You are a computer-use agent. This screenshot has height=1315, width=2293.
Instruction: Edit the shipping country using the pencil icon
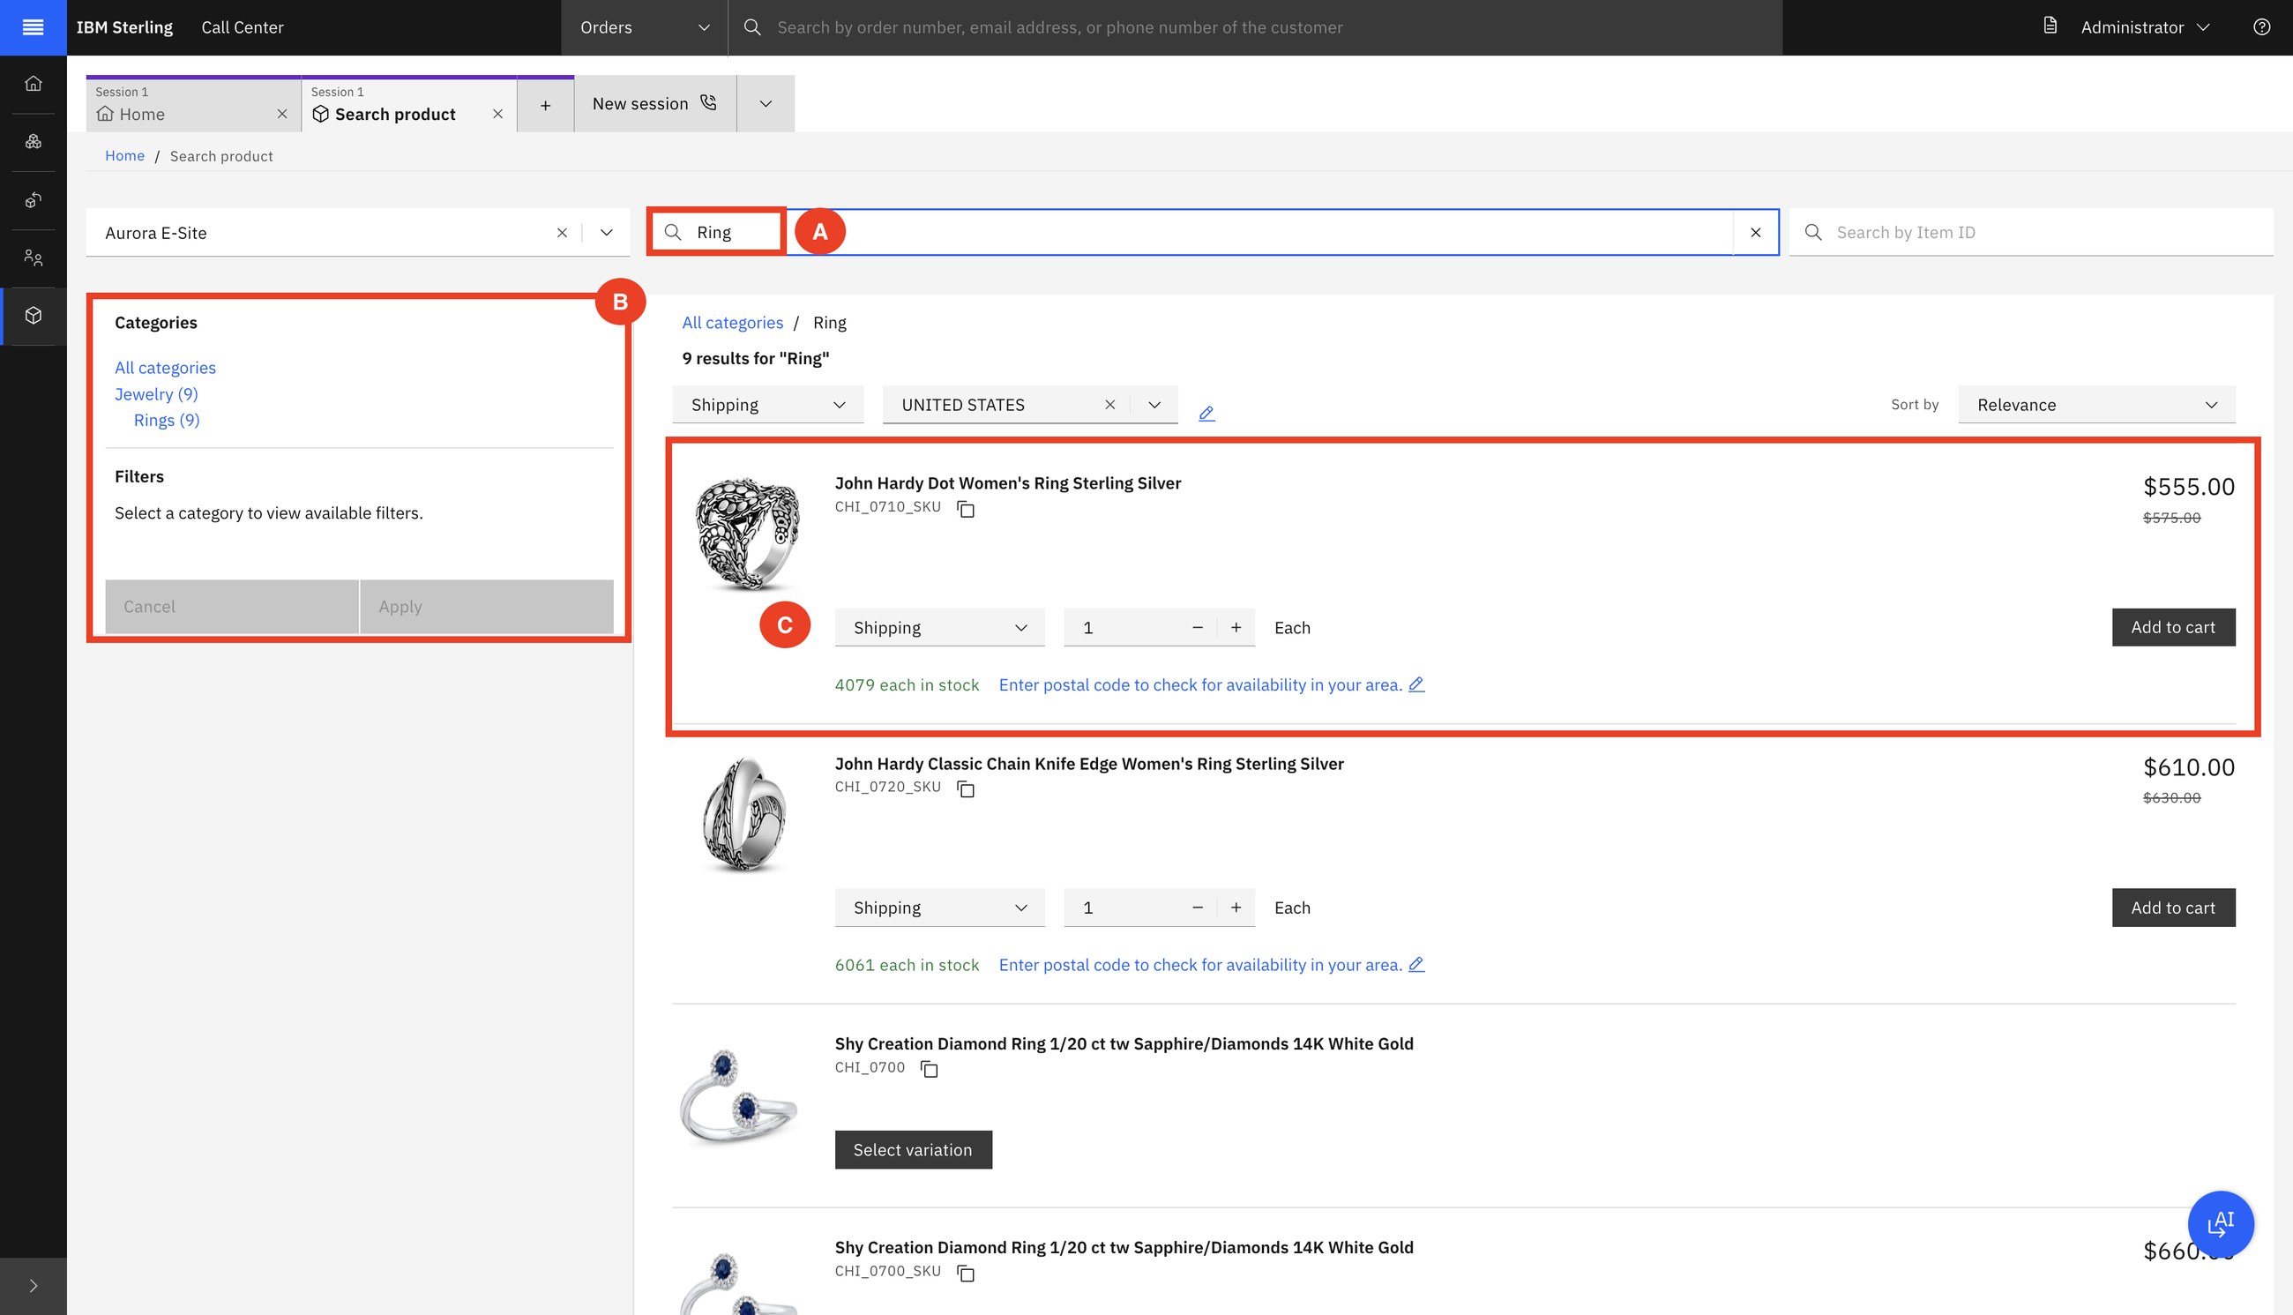[1206, 414]
